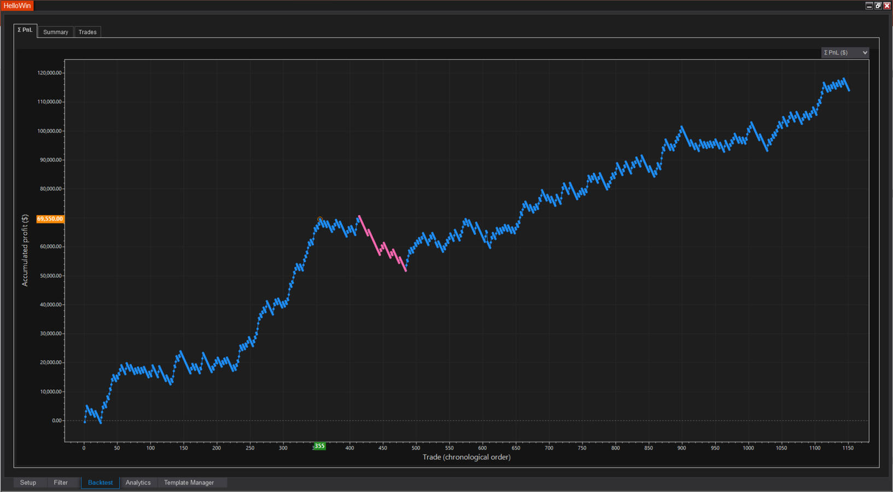893x492 pixels.
Task: Expand the Σ PnL ($) dropdown
Action: click(x=845, y=52)
